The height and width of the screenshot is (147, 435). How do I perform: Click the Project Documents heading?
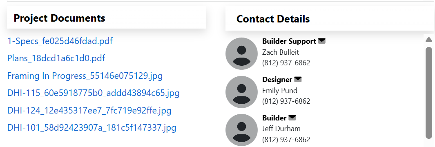click(x=59, y=18)
